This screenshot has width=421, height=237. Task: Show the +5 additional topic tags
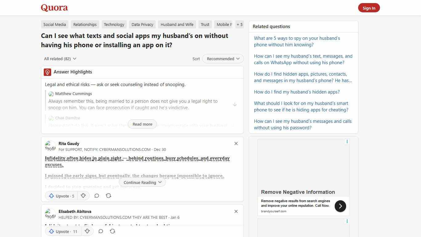(239, 24)
